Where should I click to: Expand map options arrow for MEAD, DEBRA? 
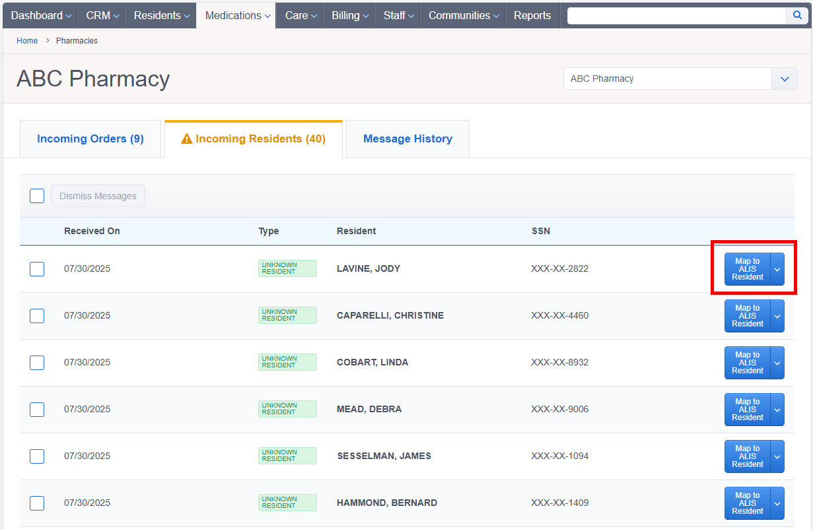pos(777,410)
